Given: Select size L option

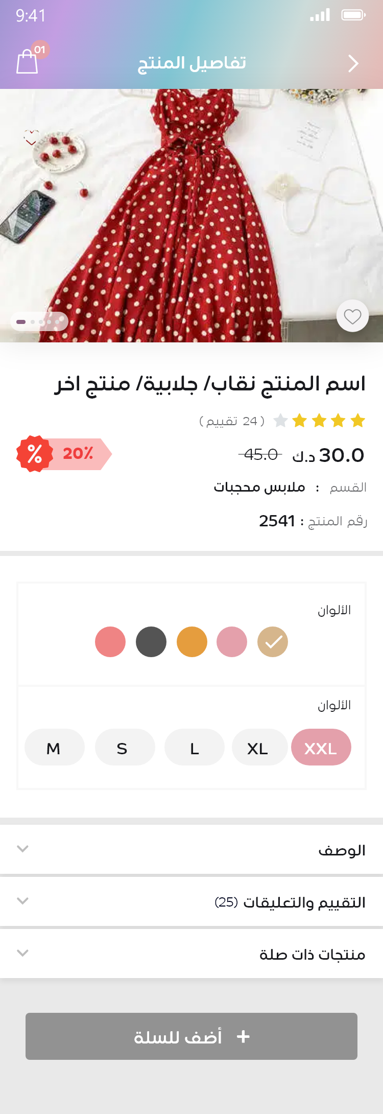Looking at the screenshot, I should pos(195,747).
